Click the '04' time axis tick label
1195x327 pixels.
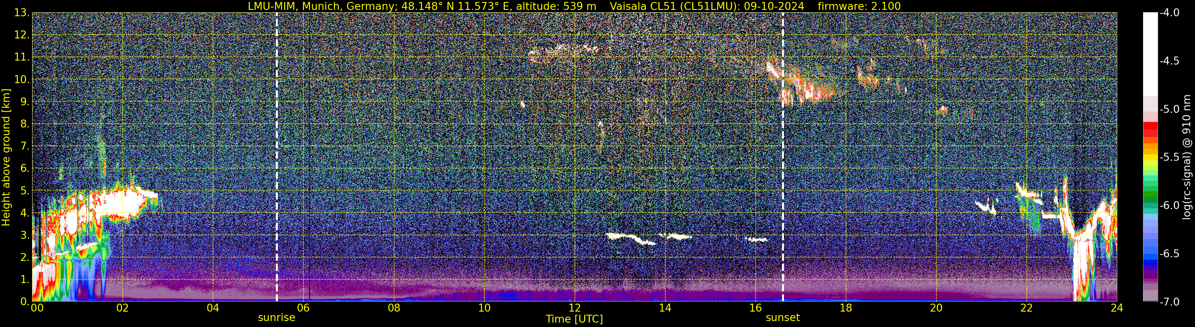pos(213,308)
